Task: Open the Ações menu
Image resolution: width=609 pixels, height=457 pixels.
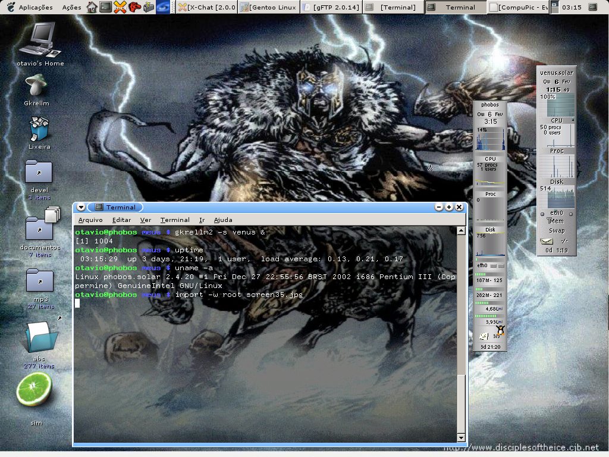Action: pos(72,7)
